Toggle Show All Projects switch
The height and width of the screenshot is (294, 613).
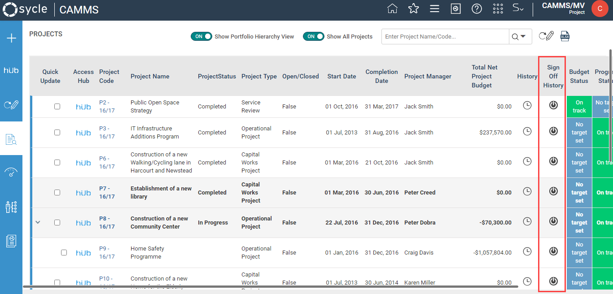click(313, 36)
